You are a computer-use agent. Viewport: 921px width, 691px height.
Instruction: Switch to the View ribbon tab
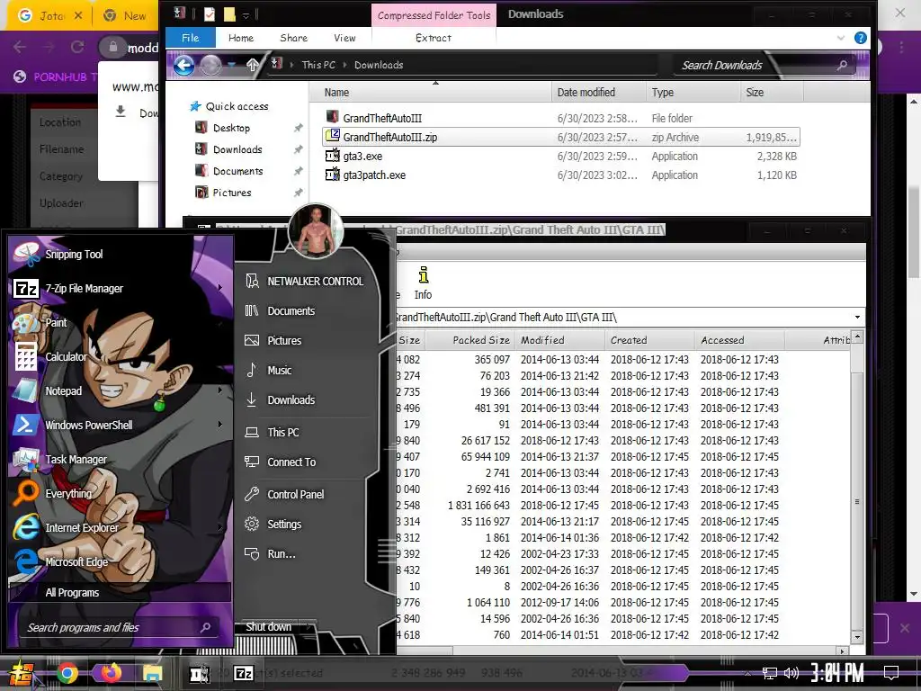click(x=344, y=38)
